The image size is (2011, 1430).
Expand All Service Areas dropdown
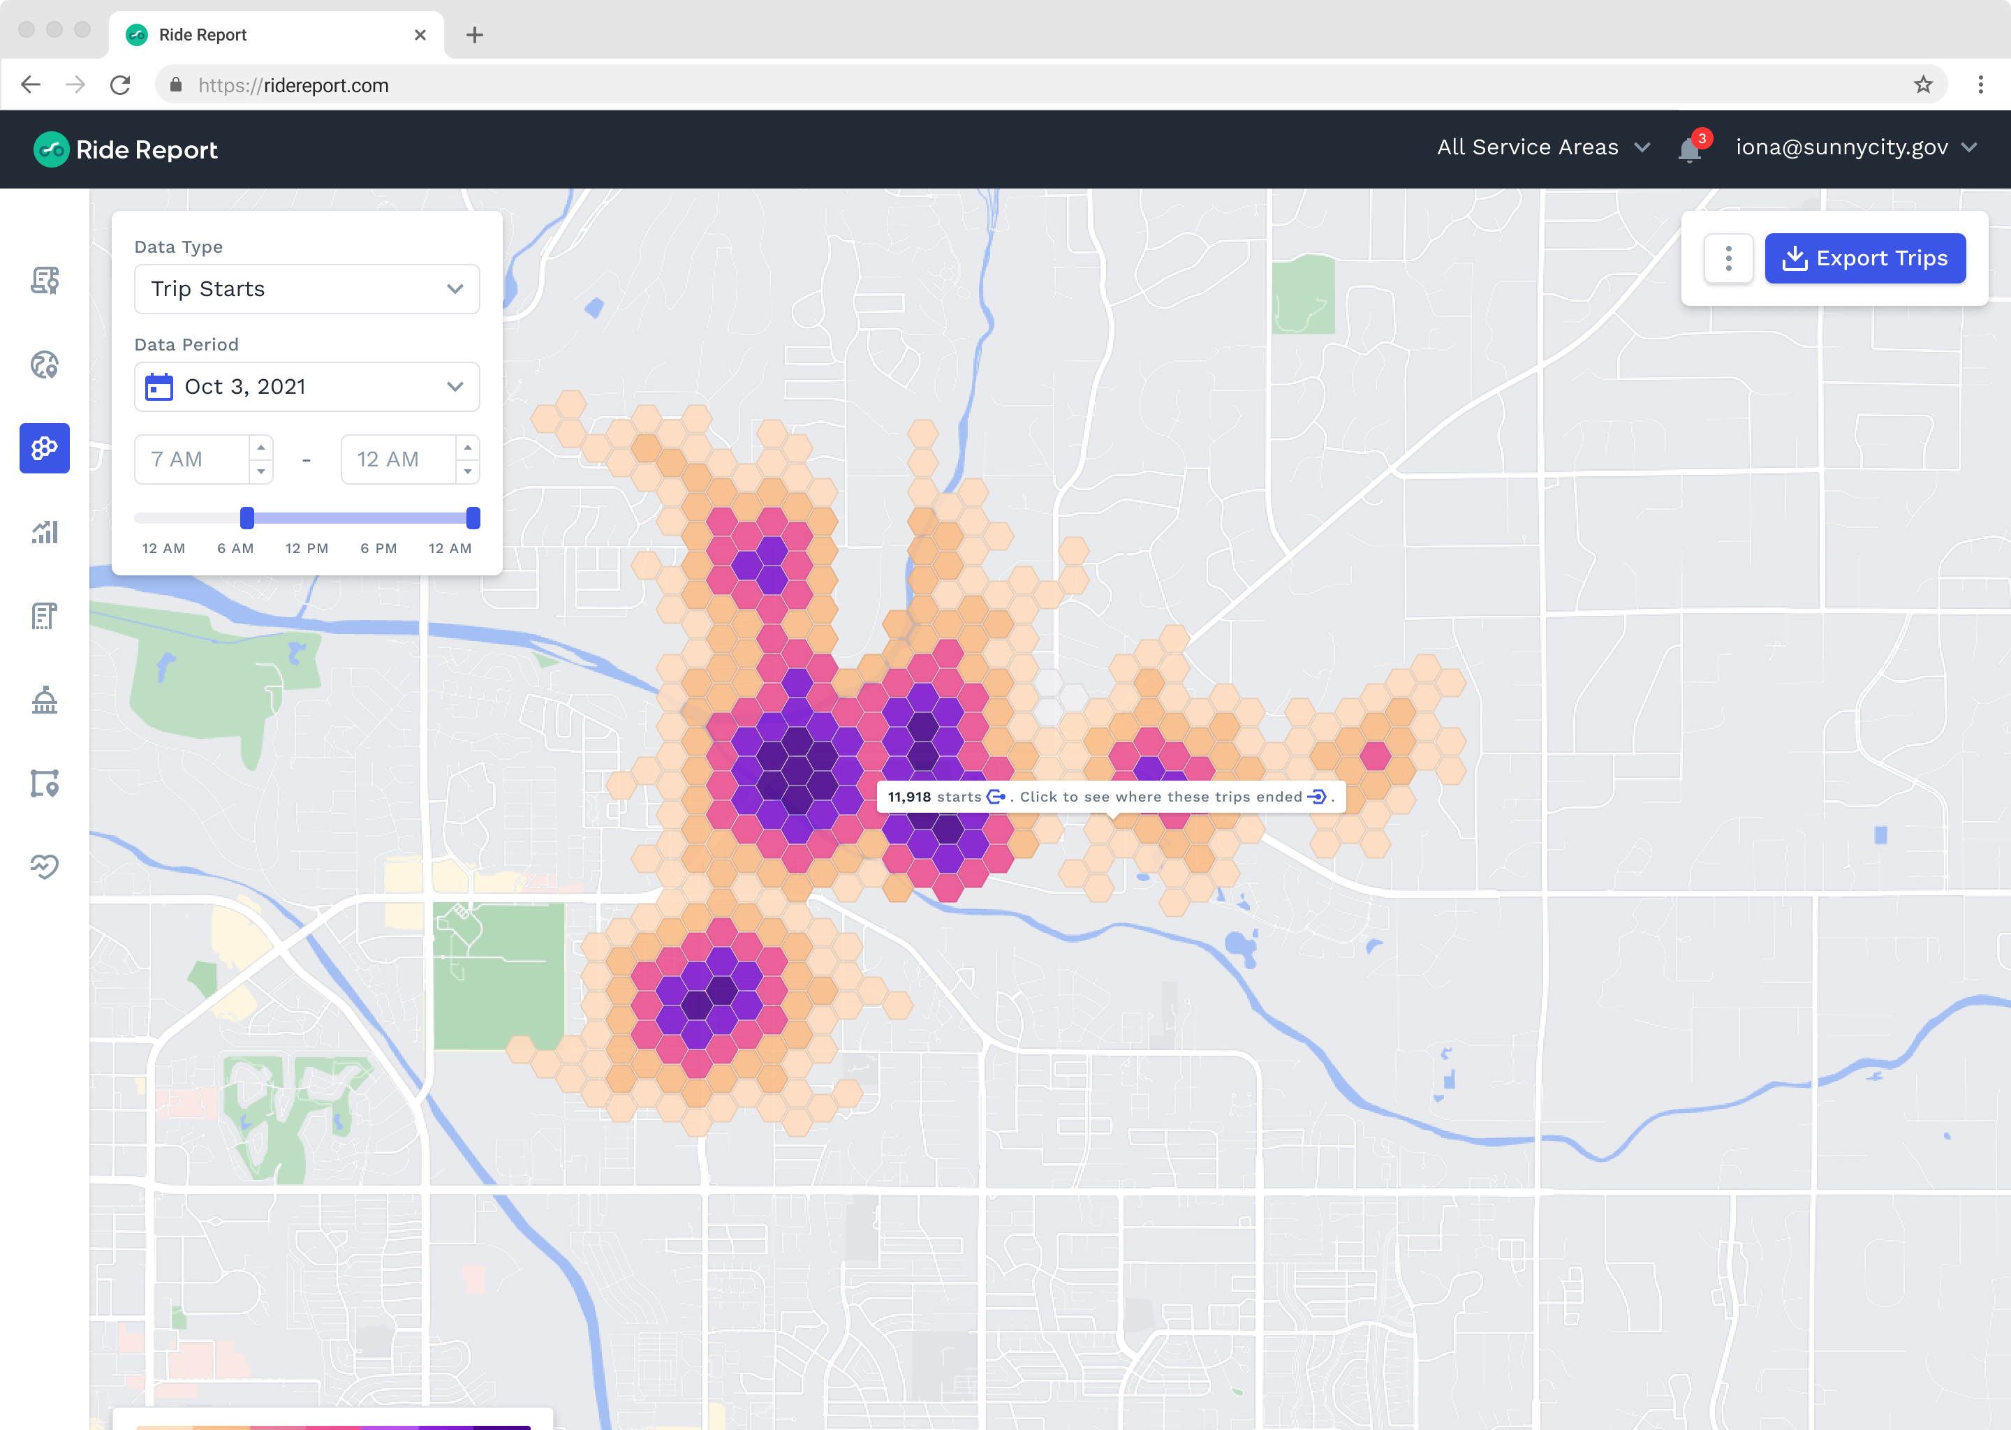1543,147
